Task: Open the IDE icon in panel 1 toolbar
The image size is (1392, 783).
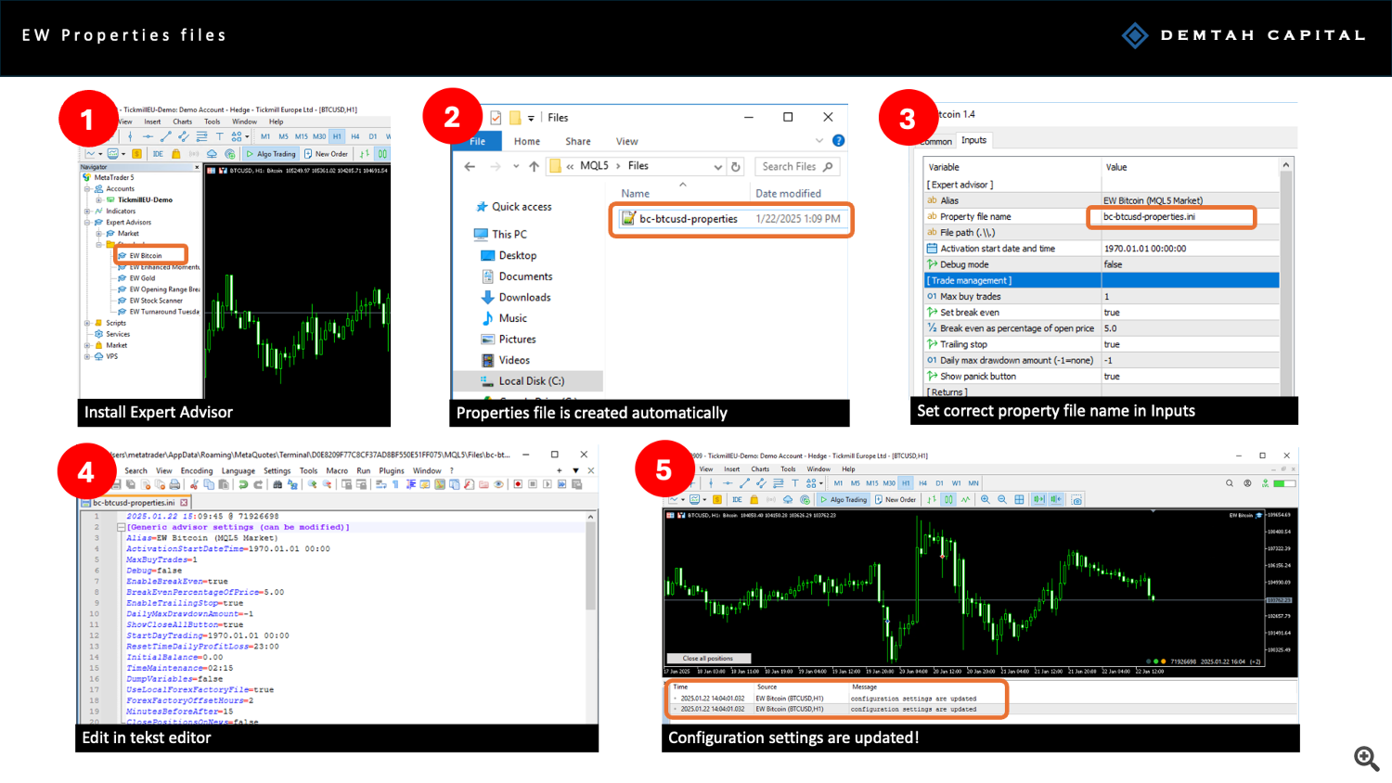Action: pos(158,154)
